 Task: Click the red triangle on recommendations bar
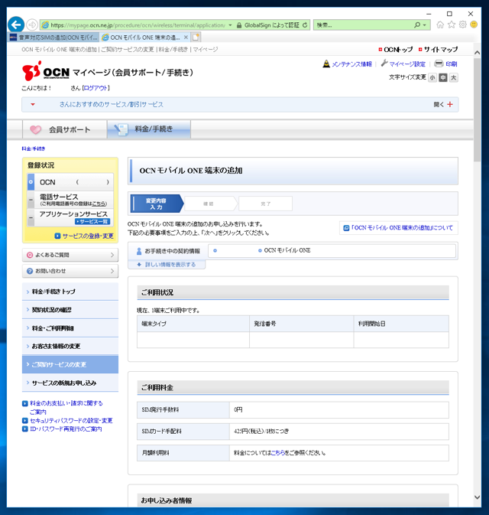click(x=32, y=104)
